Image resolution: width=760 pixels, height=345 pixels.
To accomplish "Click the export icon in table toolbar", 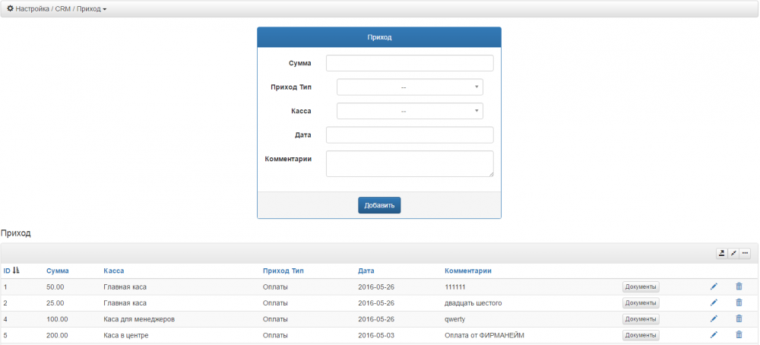I will [722, 253].
